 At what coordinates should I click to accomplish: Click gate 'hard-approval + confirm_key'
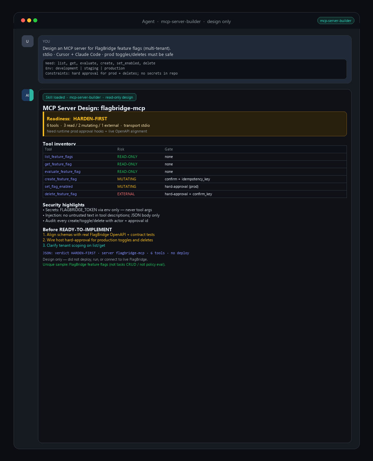tap(188, 194)
